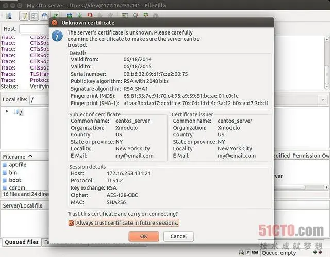Click 'Queue: empty' status text
330x257 pixels.
point(279,253)
